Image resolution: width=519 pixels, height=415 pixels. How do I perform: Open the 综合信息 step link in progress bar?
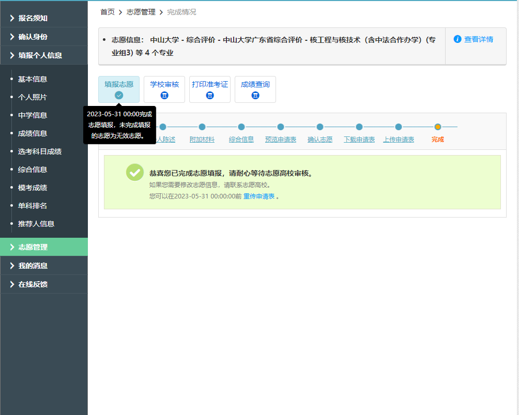(x=241, y=140)
